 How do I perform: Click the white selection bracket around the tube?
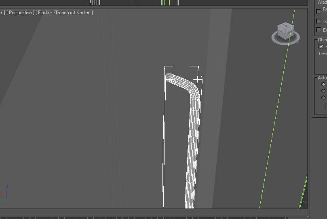pyautogui.click(x=164, y=138)
